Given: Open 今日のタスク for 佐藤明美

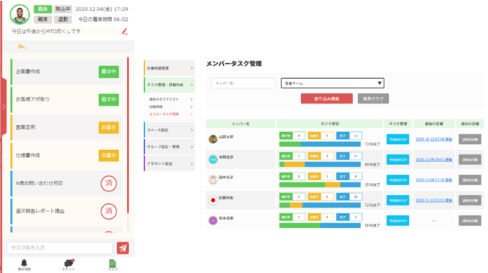Looking at the screenshot, I should point(398,200).
